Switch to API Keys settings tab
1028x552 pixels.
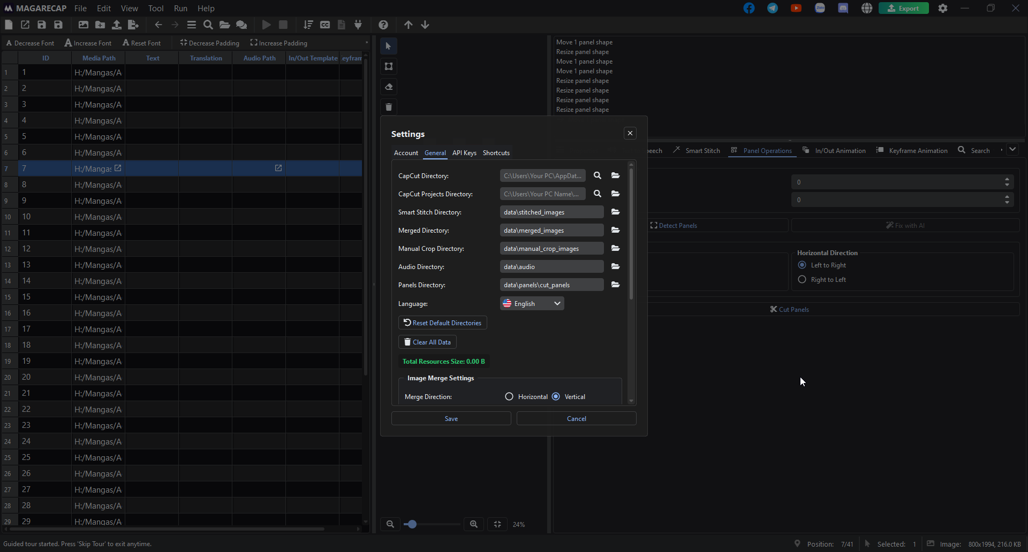point(464,153)
